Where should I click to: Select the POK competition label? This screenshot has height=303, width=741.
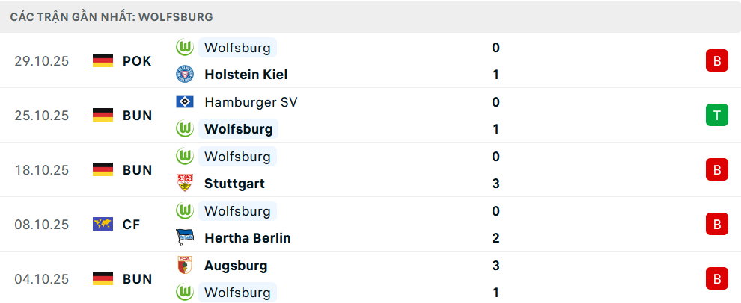coord(137,61)
